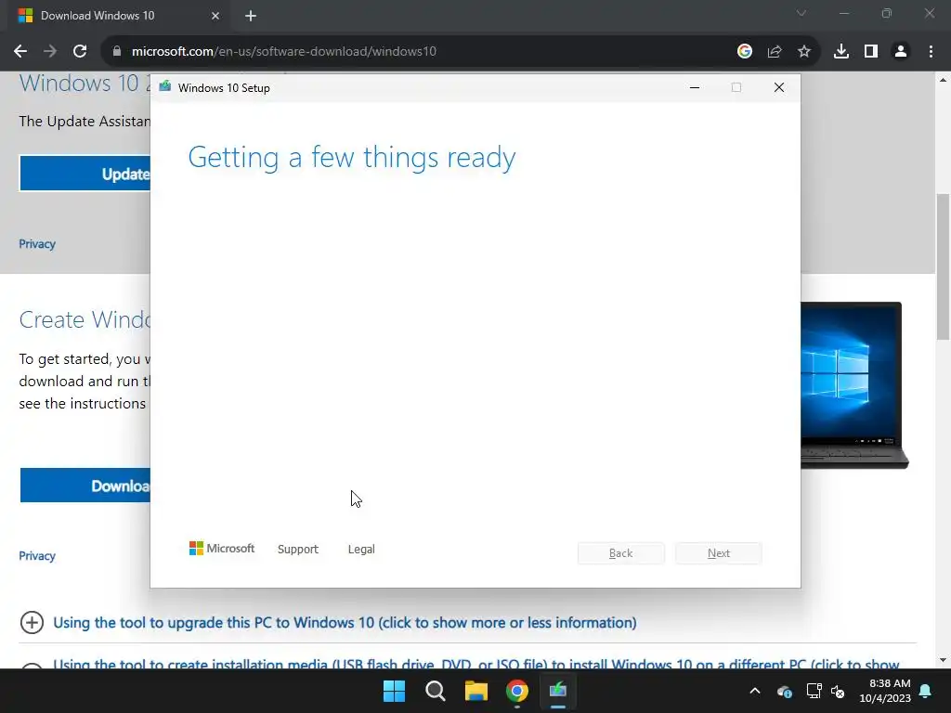Toggle Chrome side panel
951x713 pixels.
pyautogui.click(x=871, y=52)
